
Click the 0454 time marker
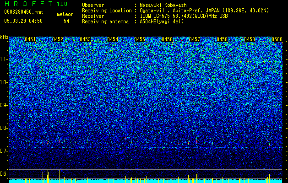113,39
